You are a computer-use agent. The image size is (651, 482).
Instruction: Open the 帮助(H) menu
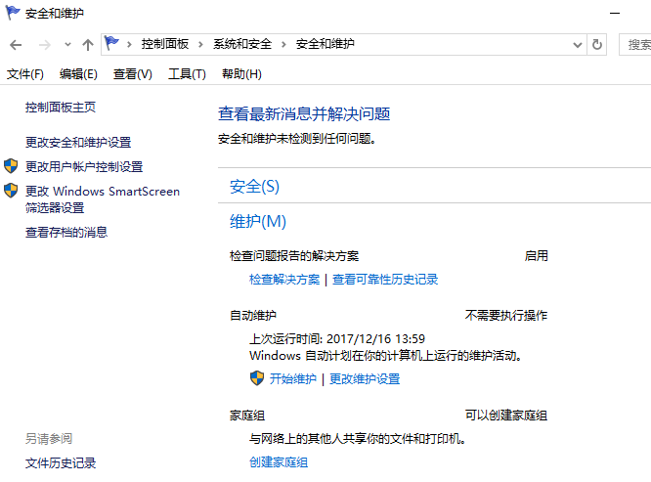pos(241,74)
